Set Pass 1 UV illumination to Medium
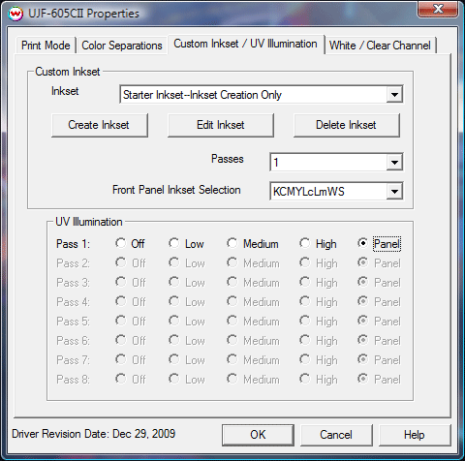 tap(232, 243)
